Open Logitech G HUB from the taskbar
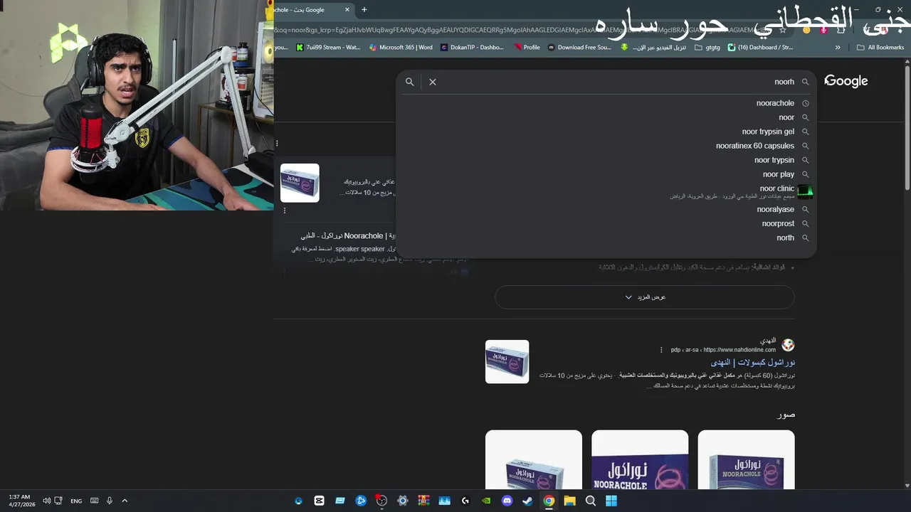Image resolution: width=911 pixels, height=512 pixels. 465,501
